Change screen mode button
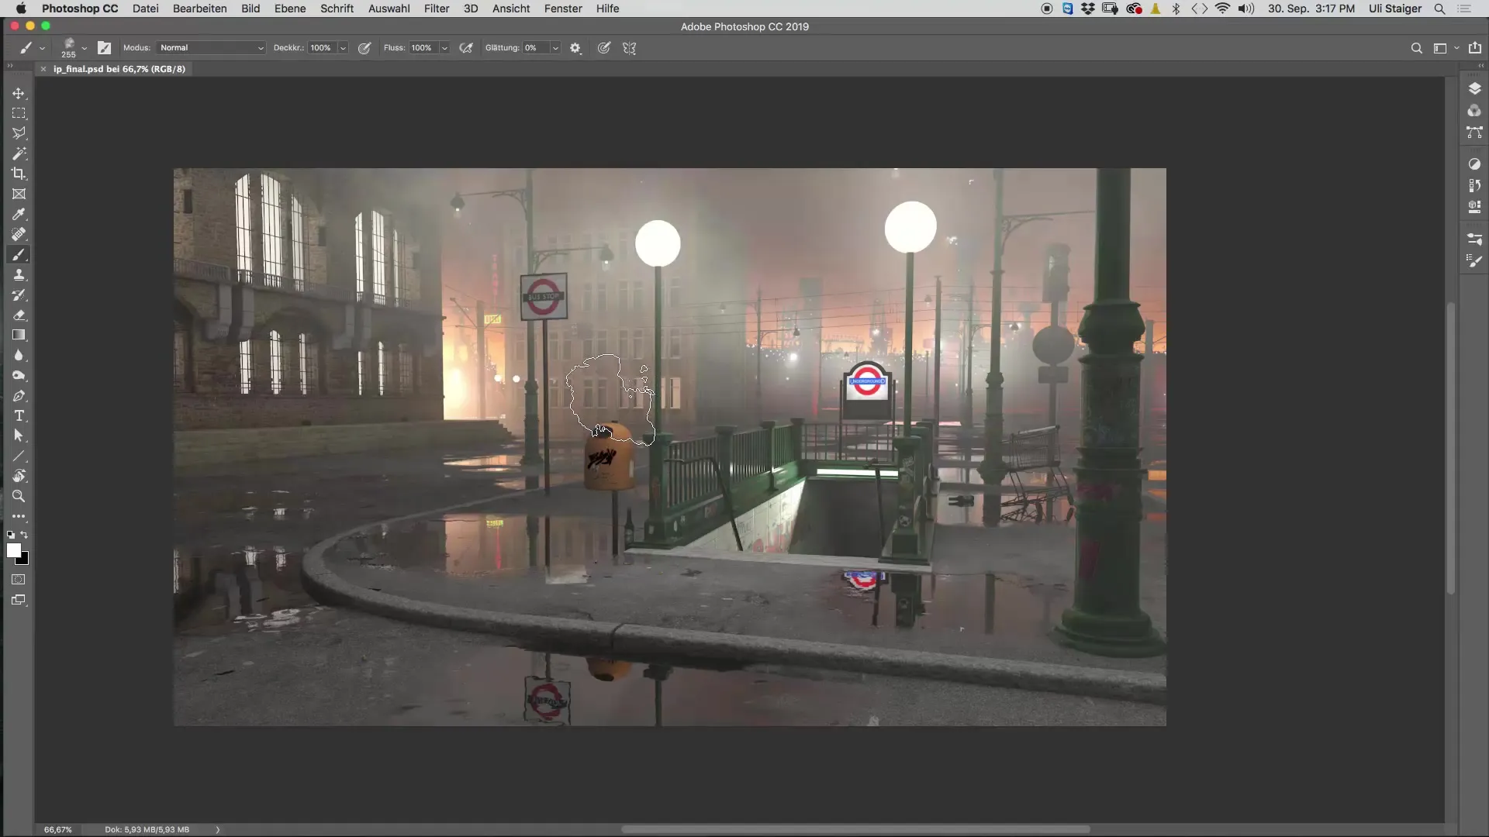 tap(19, 600)
